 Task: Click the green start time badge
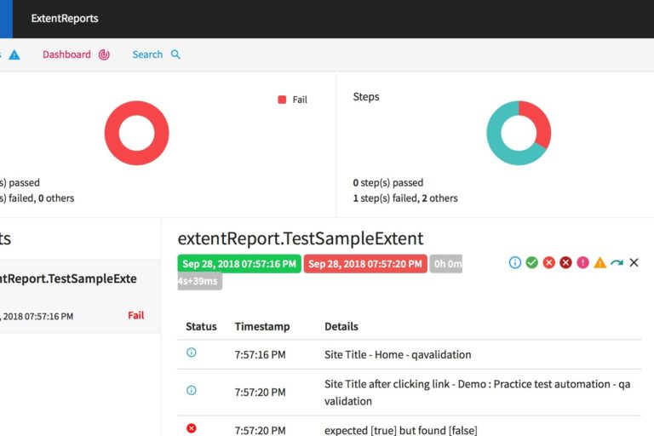point(239,264)
